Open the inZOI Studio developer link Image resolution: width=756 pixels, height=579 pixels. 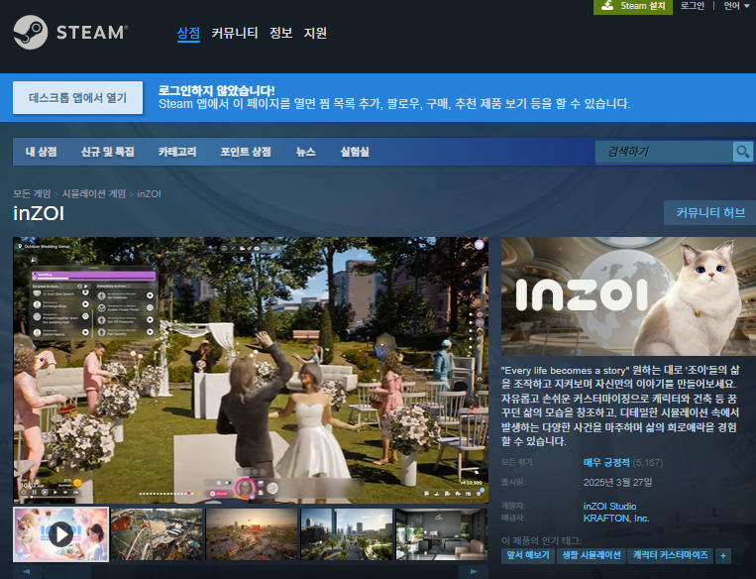[610, 507]
